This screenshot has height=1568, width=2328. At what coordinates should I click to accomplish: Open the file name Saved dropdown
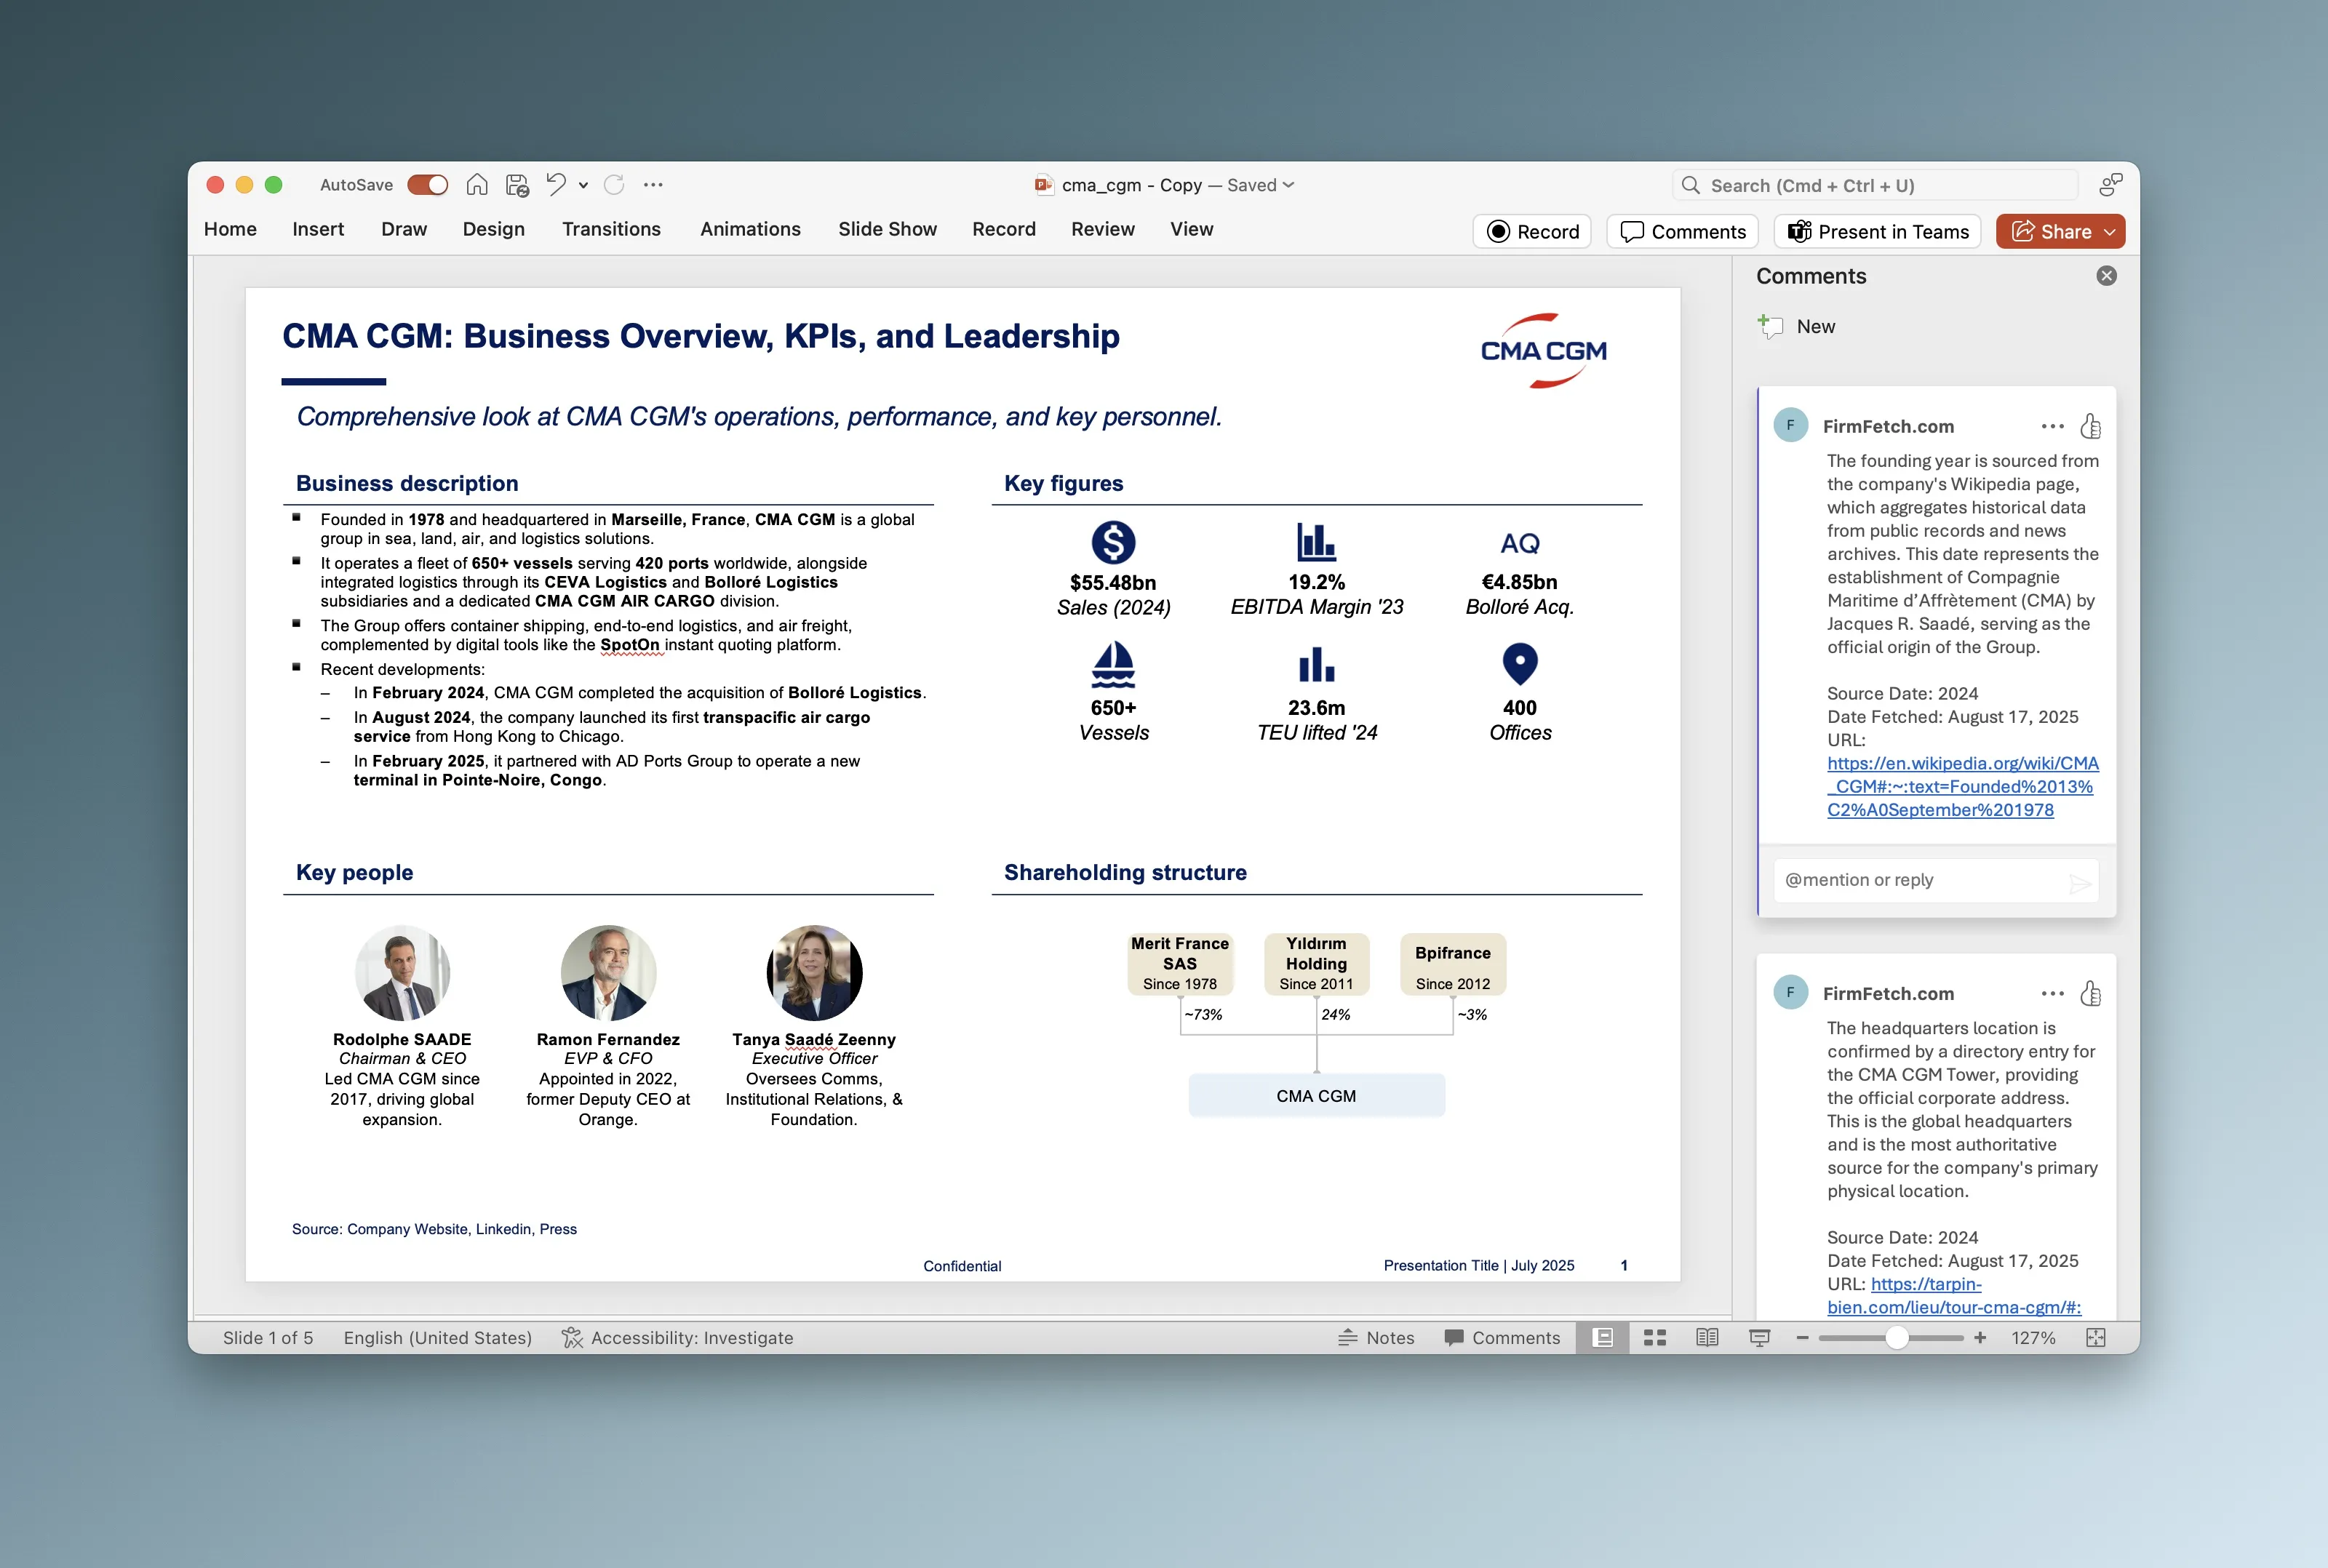[1261, 185]
